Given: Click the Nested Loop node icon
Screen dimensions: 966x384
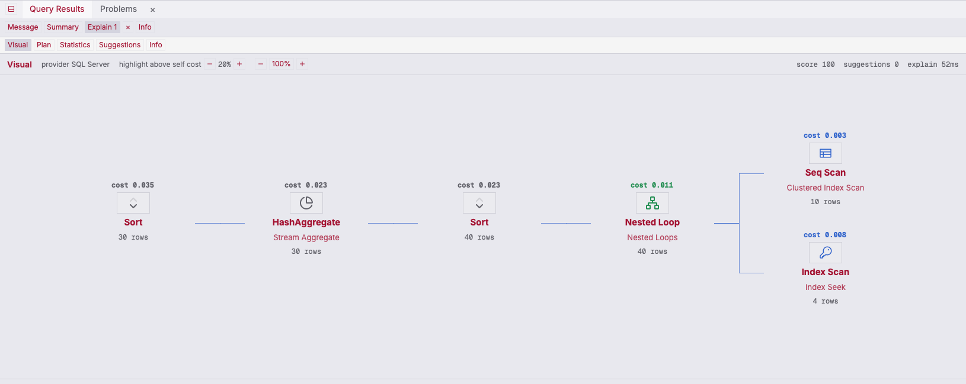Looking at the screenshot, I should tap(652, 203).
